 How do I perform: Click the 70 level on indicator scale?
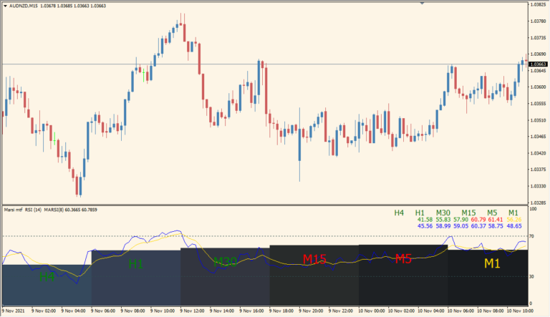pos(533,235)
